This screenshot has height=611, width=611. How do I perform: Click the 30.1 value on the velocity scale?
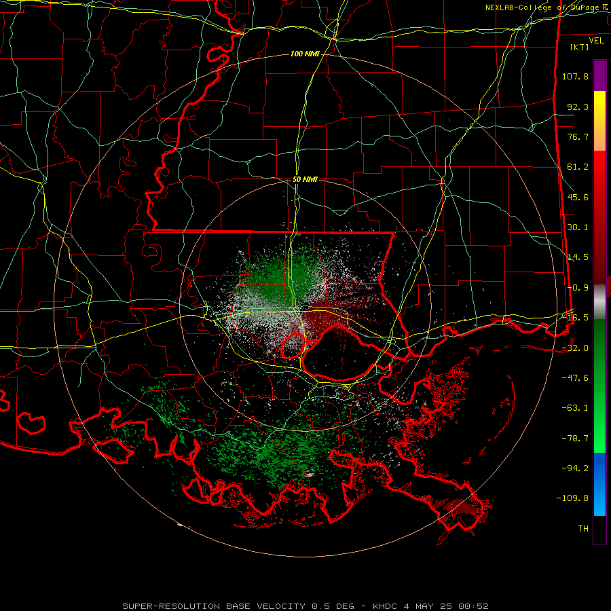[x=578, y=227]
